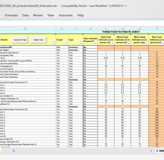The image size is (164, 160).
Task: Select the Kick-off meeting task cell
Action: [28, 69]
